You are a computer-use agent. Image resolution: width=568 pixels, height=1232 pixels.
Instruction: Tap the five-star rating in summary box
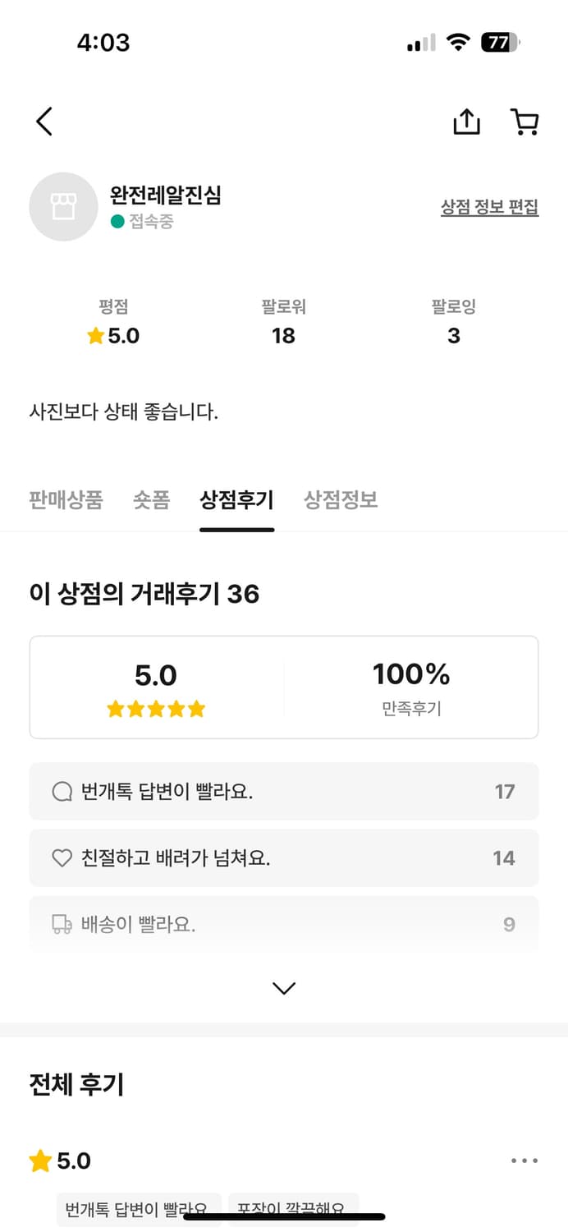[x=156, y=709]
